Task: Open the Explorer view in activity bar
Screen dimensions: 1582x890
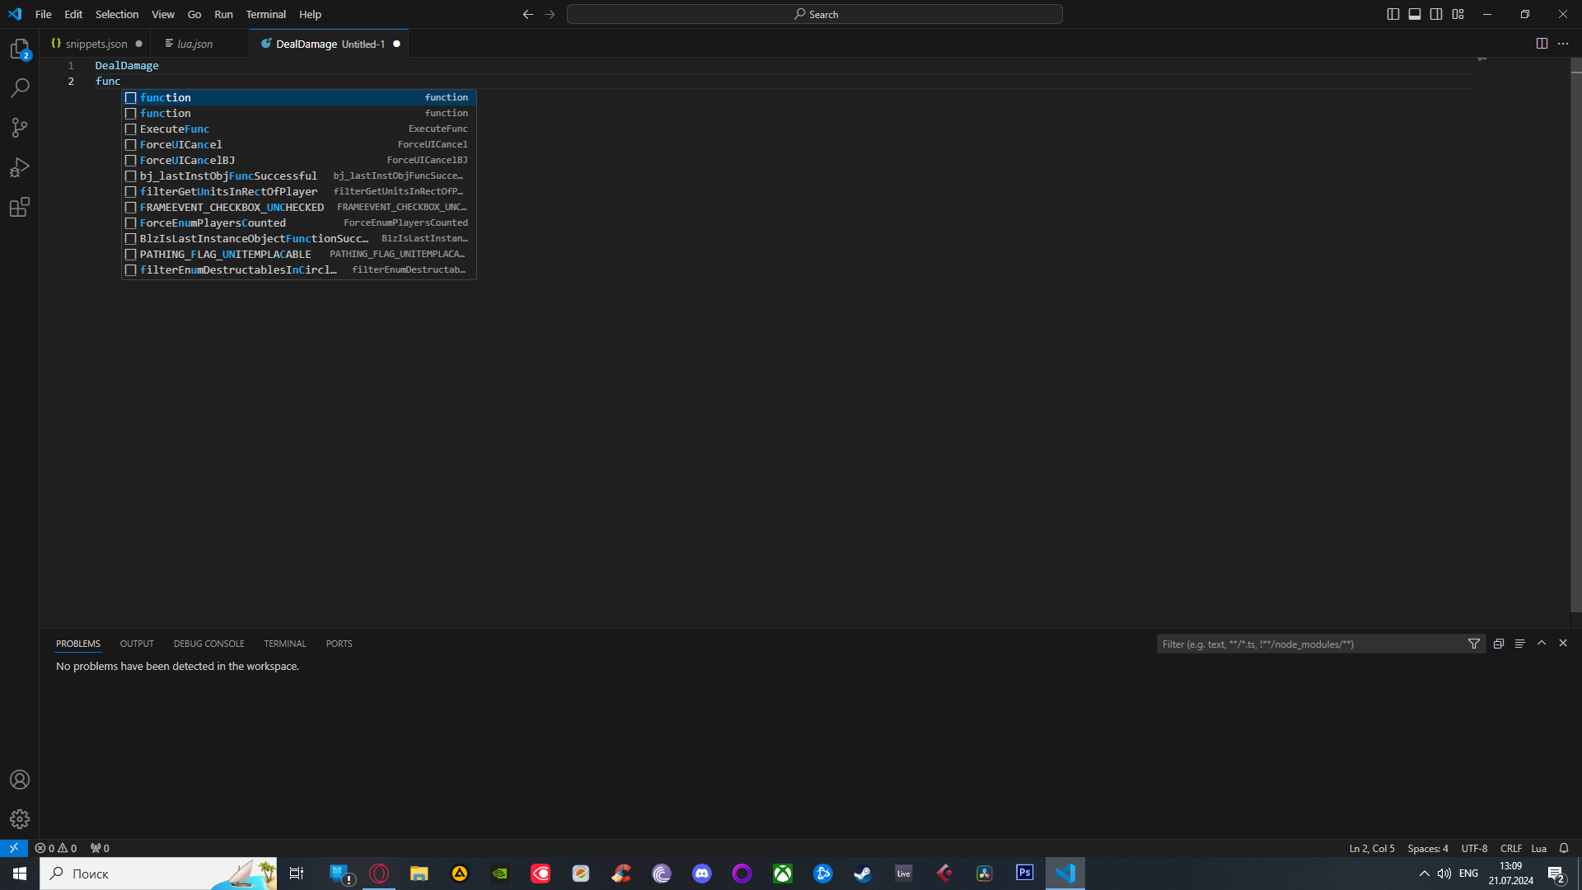Action: tap(20, 49)
